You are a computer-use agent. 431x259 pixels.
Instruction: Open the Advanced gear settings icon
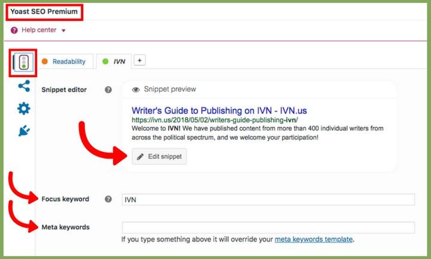pyautogui.click(x=24, y=108)
